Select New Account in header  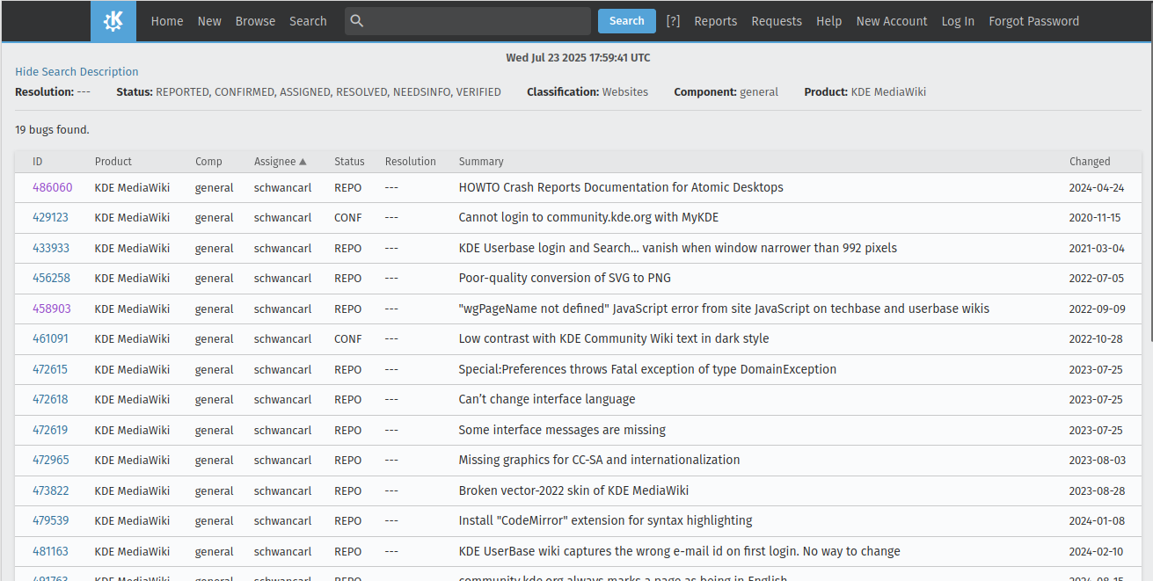[892, 21]
